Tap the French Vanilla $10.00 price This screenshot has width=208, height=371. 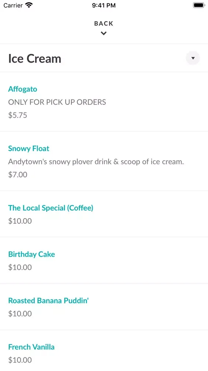click(x=20, y=360)
